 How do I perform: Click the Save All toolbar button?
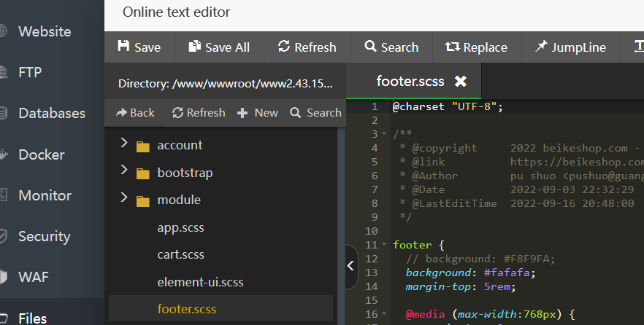tap(219, 47)
